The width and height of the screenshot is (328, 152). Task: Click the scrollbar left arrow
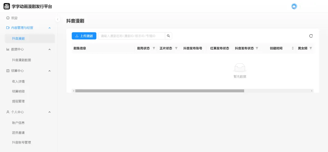pyautogui.click(x=73, y=91)
